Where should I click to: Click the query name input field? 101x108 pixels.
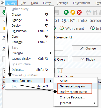[x=59, y=48]
